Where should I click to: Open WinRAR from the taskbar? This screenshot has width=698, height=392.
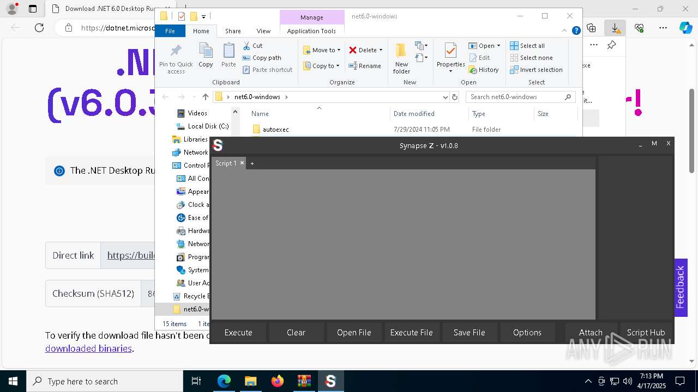tap(304, 381)
